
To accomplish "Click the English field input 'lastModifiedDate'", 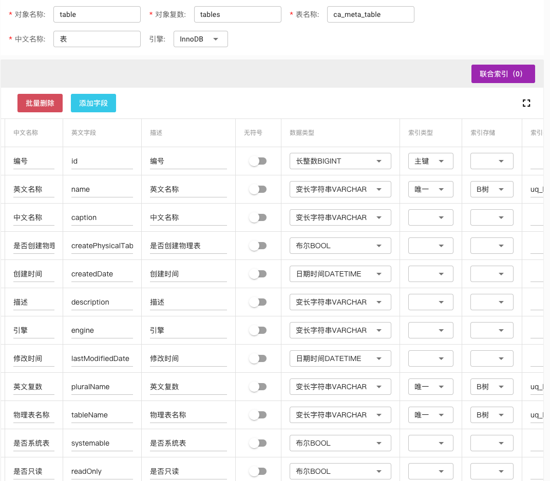I will click(x=102, y=358).
